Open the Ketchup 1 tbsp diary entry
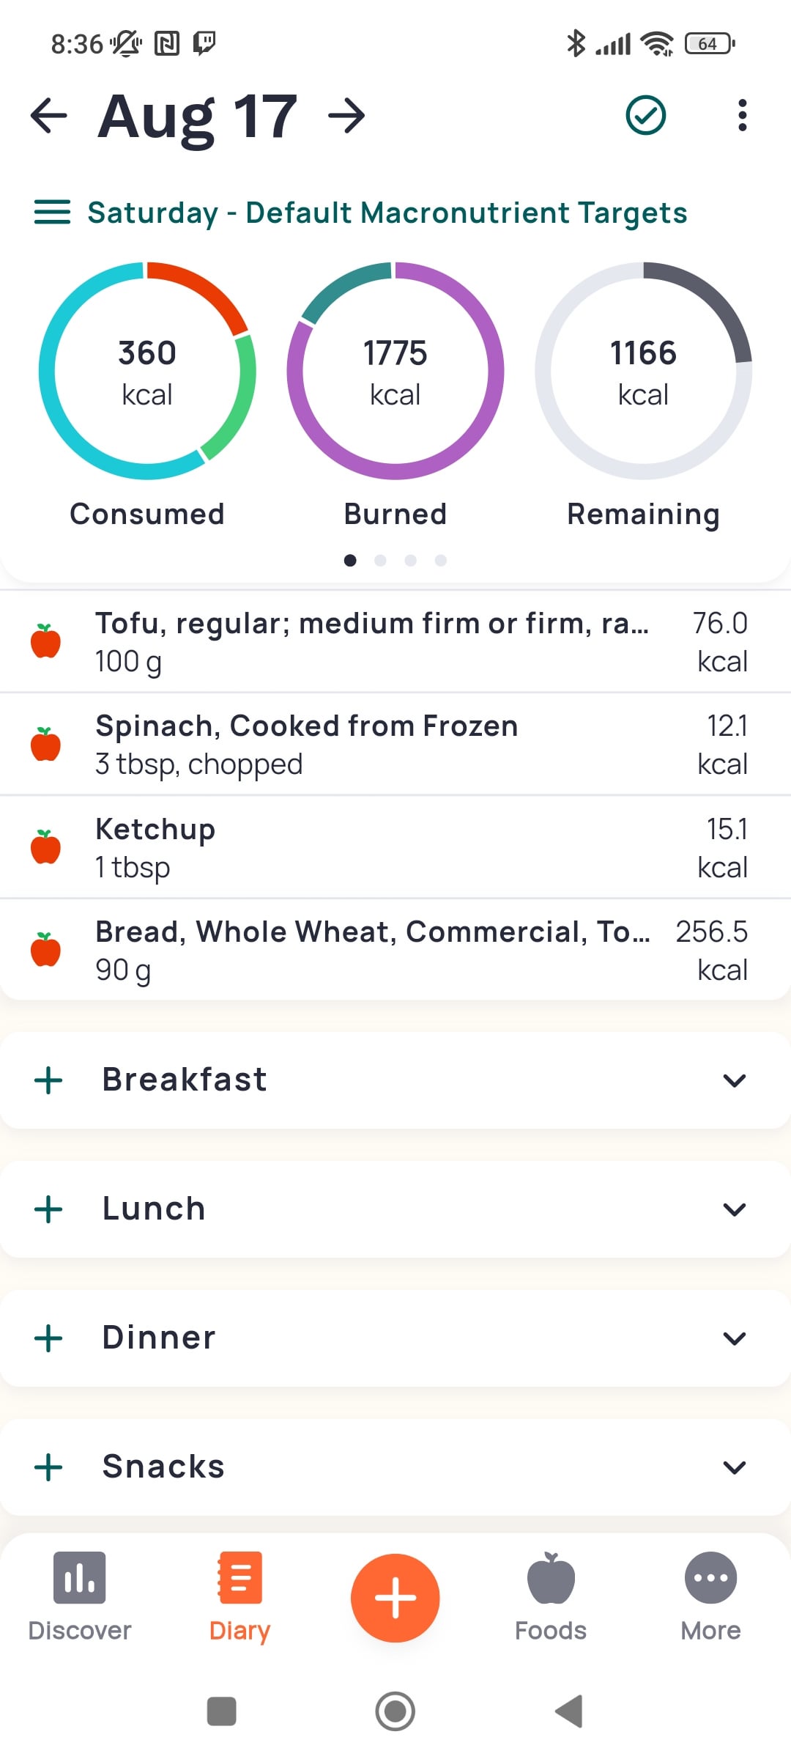 395,848
